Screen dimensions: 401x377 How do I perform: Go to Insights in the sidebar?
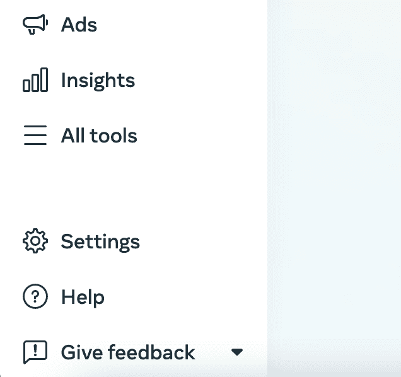point(98,80)
